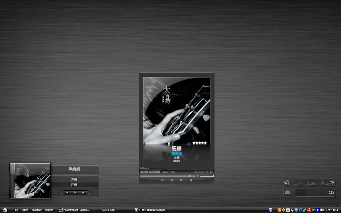Adjust the foobar volume slider
341x213 pixels.
pyautogui.click(x=207, y=176)
